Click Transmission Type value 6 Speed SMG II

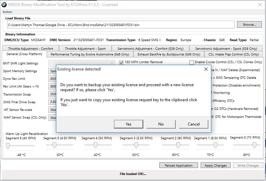pos(149,40)
